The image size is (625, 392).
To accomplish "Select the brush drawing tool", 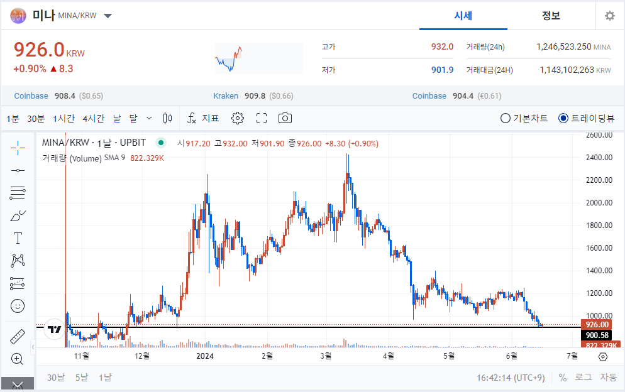I will [18, 215].
